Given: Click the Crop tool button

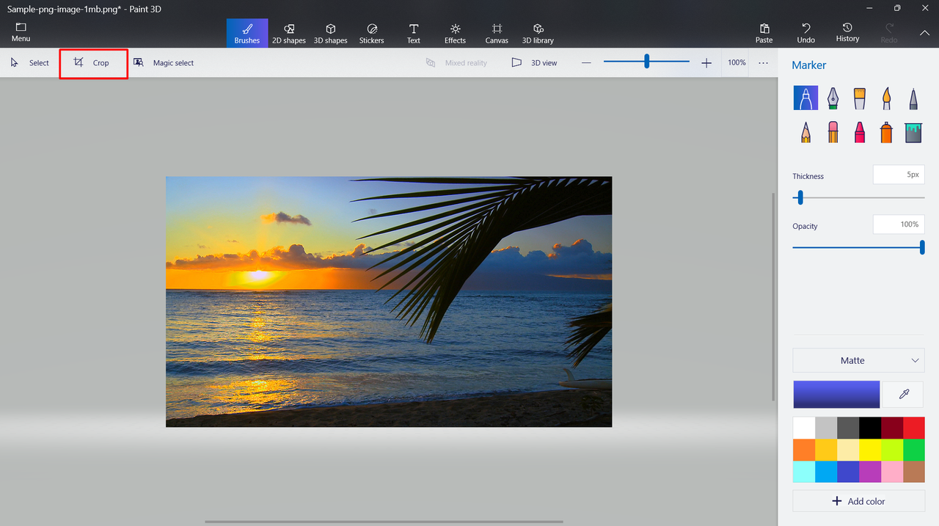Looking at the screenshot, I should click(93, 63).
